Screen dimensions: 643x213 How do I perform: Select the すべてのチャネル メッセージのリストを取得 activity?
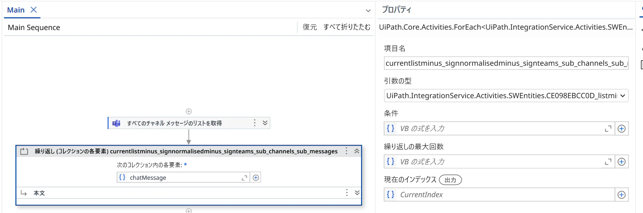tap(175, 123)
